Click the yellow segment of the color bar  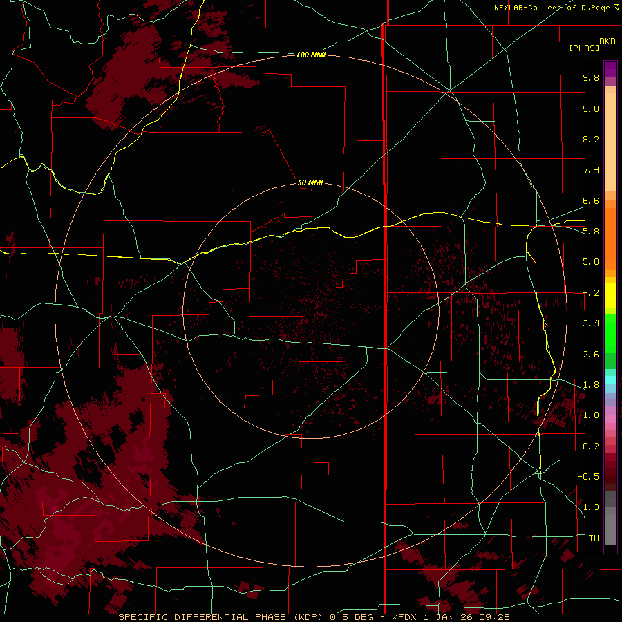[x=610, y=296]
